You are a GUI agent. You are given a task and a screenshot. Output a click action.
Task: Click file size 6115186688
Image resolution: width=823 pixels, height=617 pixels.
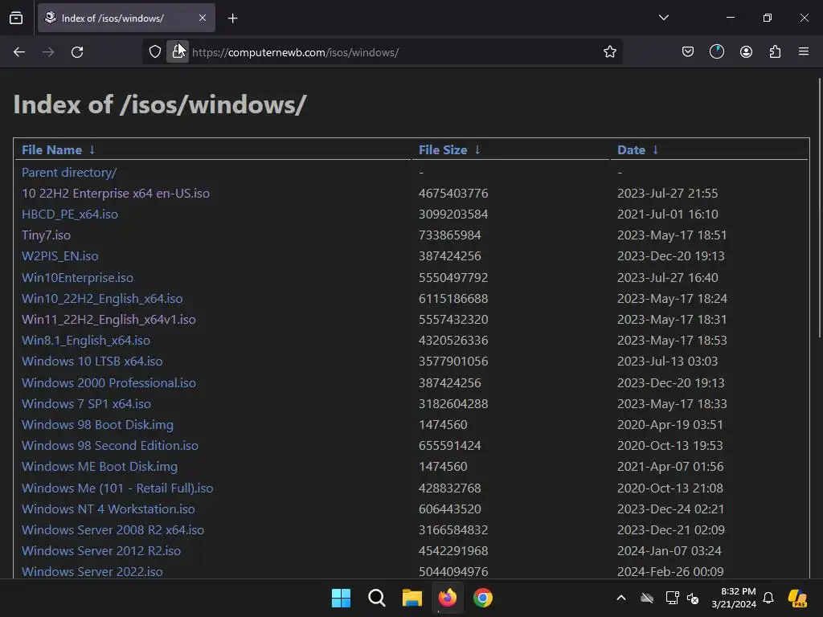pyautogui.click(x=453, y=299)
